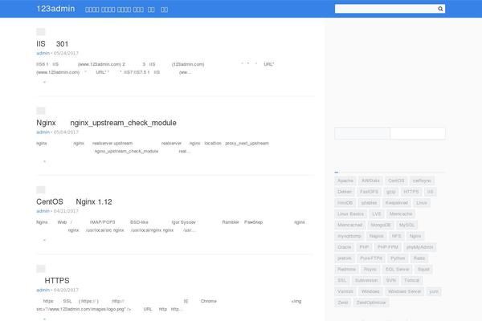This screenshot has width=482, height=321.
Task: Click category badge above nginx_upstream_check_module post
Action: pyautogui.click(x=41, y=111)
